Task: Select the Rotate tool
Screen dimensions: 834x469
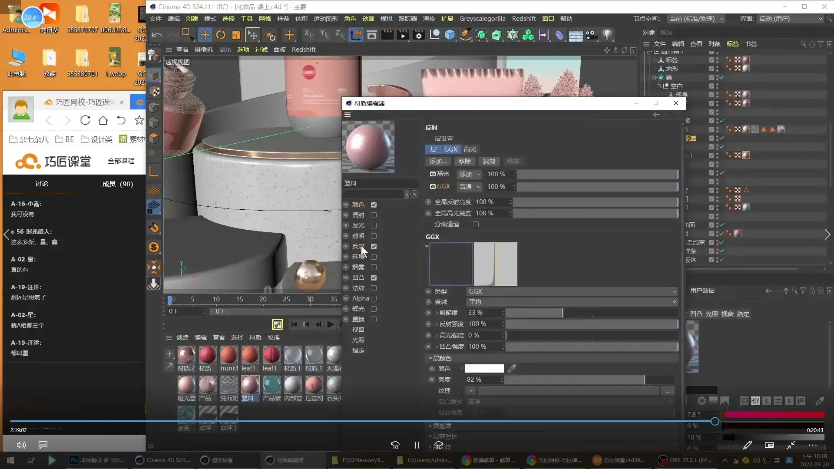Action: 221,35
